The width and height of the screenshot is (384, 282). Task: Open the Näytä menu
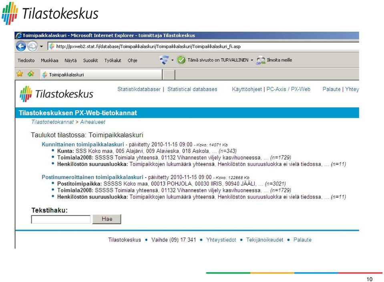click(70, 60)
